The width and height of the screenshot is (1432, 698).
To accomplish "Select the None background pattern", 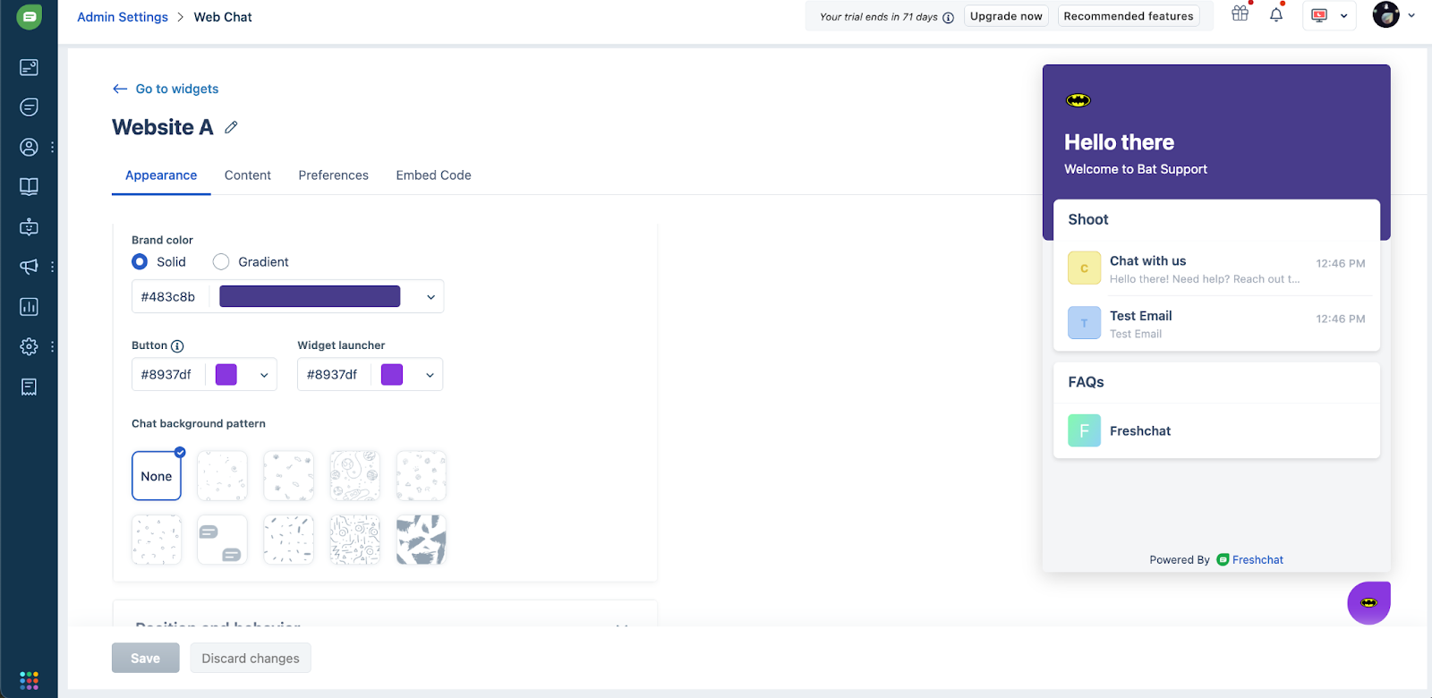I will pos(157,475).
